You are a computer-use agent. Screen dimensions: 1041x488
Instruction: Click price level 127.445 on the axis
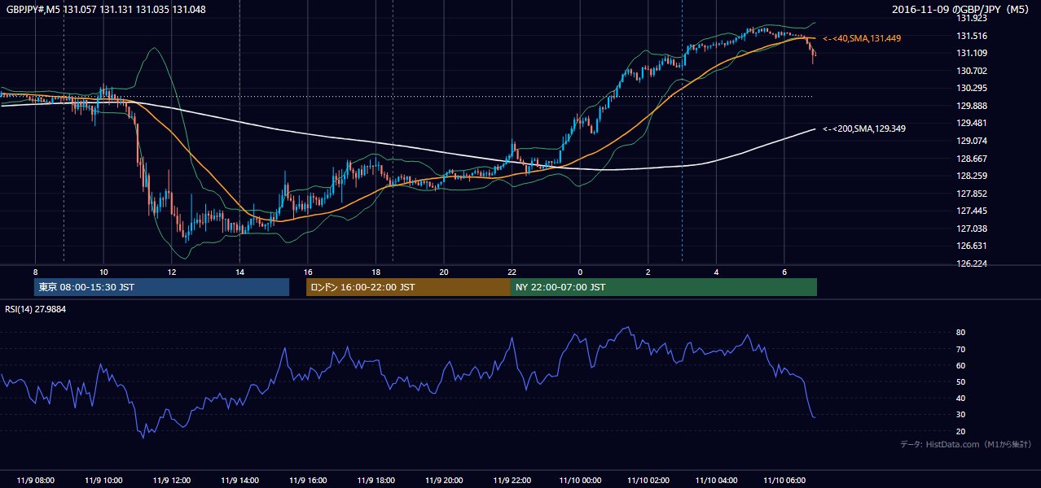(x=972, y=211)
